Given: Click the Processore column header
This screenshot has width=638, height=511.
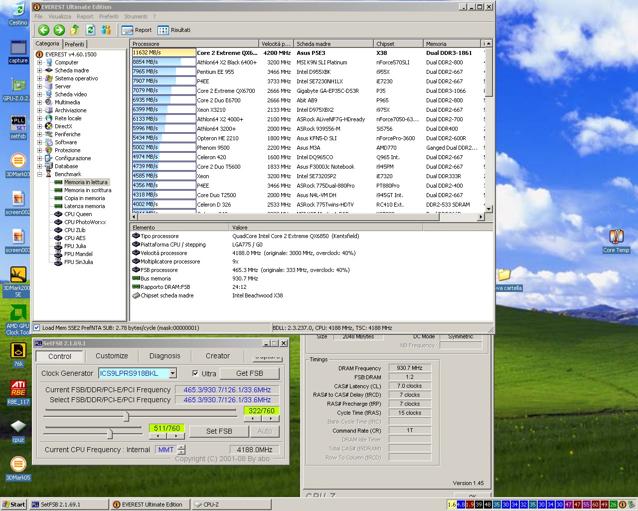Looking at the screenshot, I should coord(194,44).
